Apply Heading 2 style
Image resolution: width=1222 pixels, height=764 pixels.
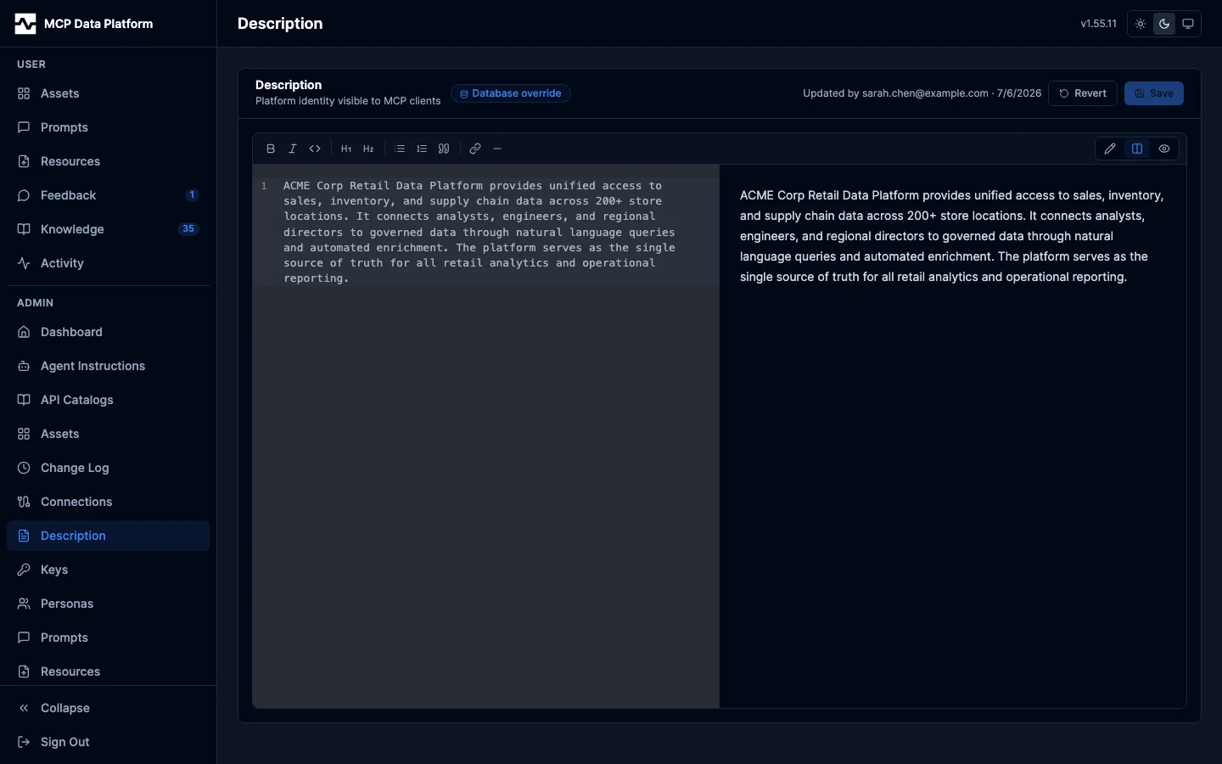click(x=368, y=149)
